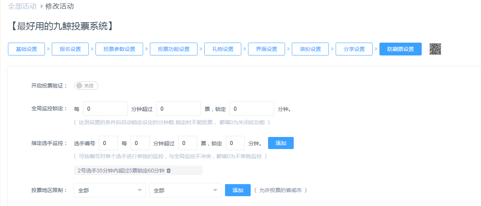Focus the global monitoring minutes input after 每

point(105,109)
